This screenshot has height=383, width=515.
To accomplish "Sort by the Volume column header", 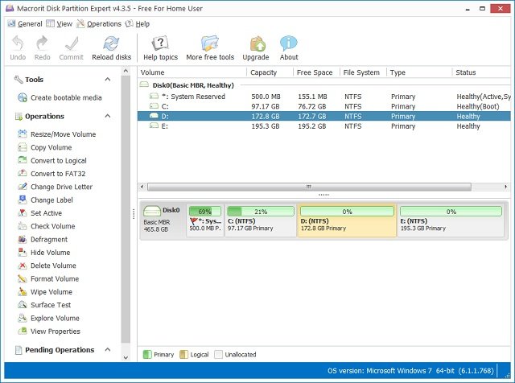I will click(x=192, y=72).
